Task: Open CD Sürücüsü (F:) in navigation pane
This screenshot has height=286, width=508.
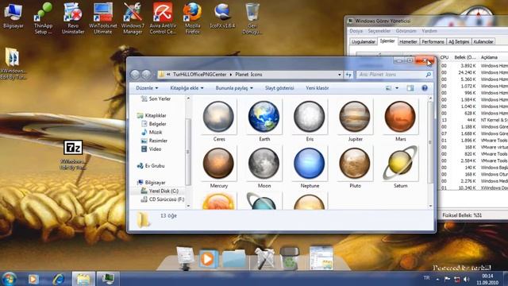Action: pos(163,199)
